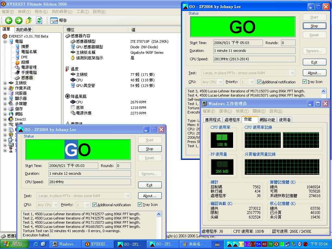This screenshot has height=249, width=332.
Task: Click the shield icon in the system tray
Action: 299,244
